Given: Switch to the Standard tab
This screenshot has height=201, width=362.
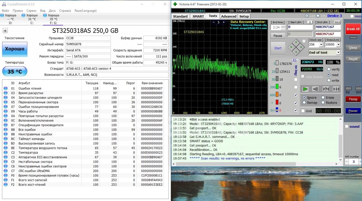Looking at the screenshot, I should (x=180, y=16).
